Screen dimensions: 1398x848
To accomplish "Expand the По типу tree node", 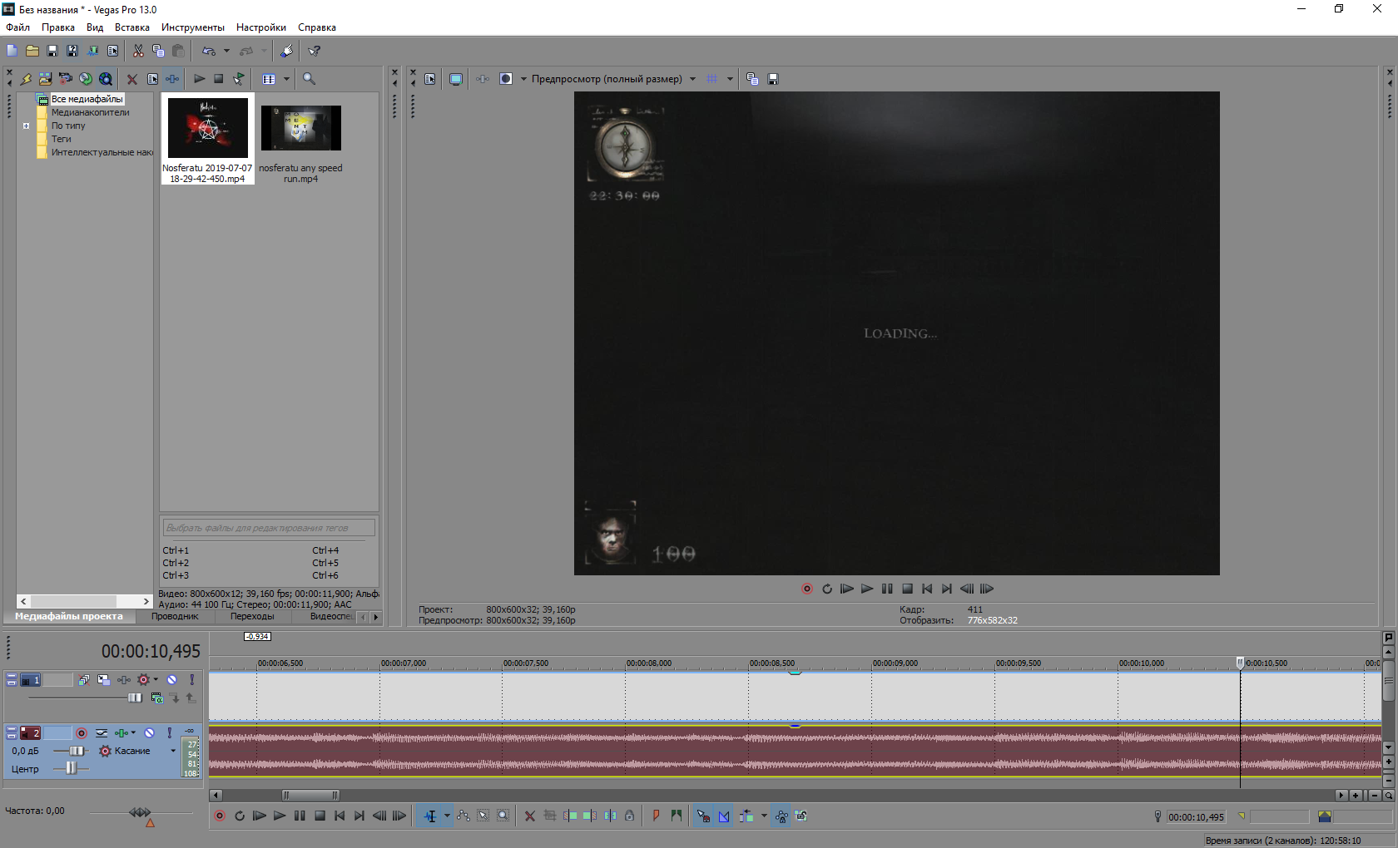I will (27, 126).
